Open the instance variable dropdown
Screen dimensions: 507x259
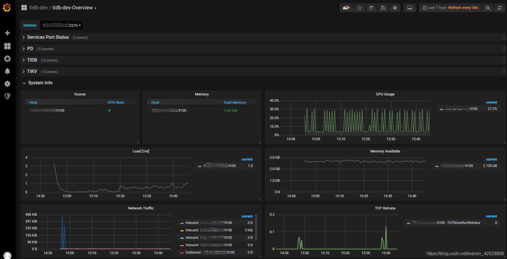(62, 25)
